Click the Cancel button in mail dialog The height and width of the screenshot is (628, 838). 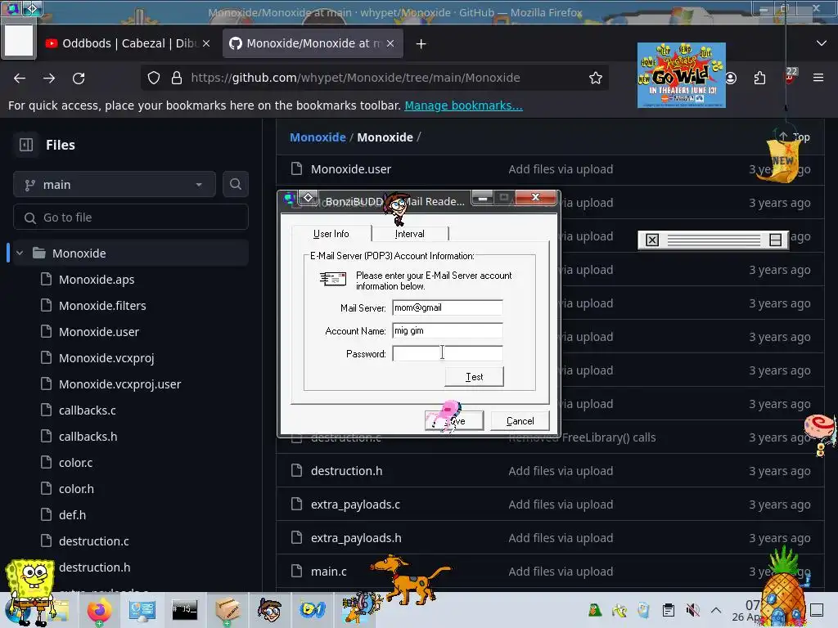pos(520,421)
